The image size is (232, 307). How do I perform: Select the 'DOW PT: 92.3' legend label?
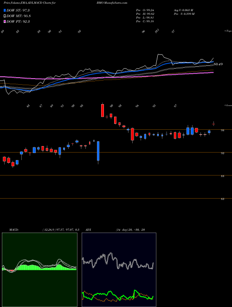[x=18, y=22]
